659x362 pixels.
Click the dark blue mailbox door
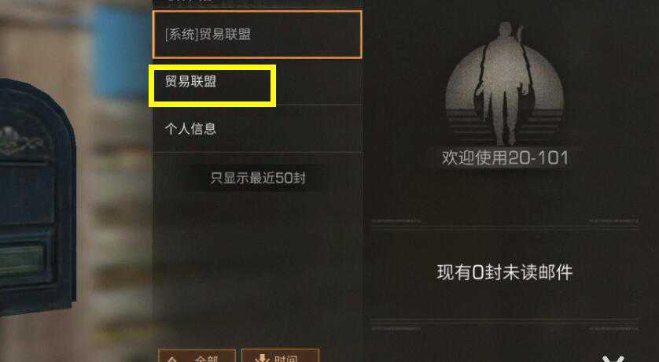coord(37,198)
